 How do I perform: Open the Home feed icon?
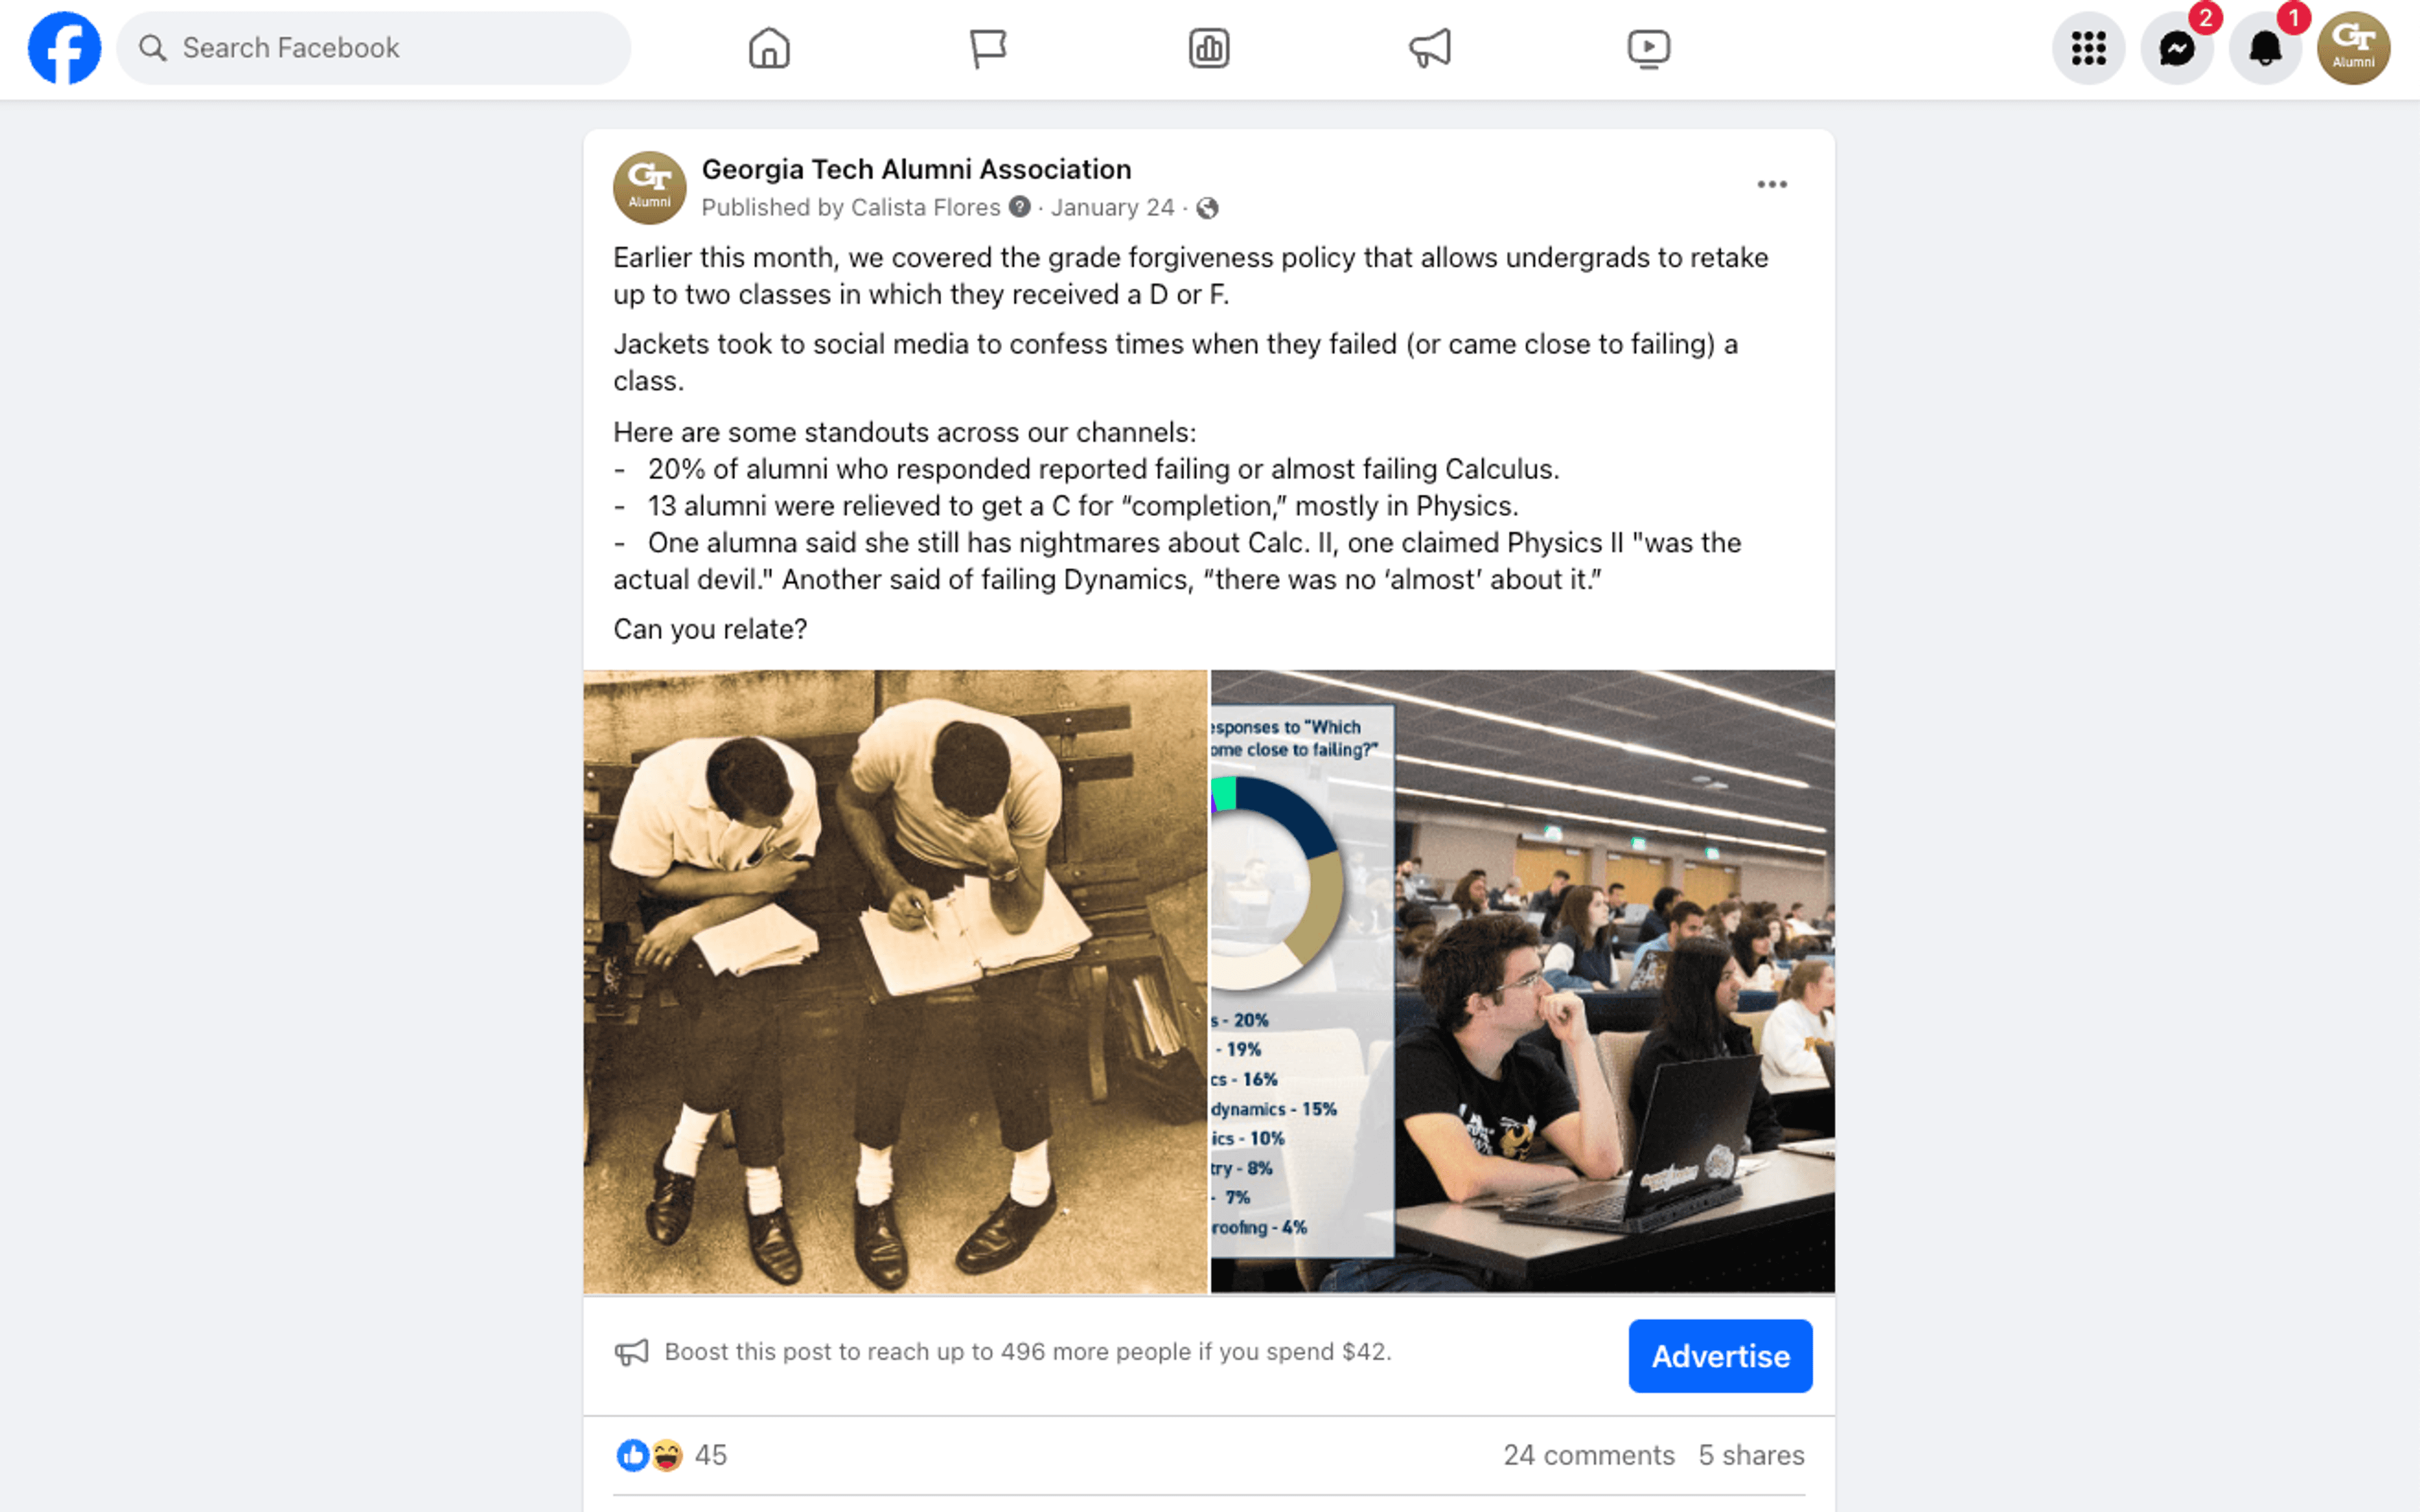[769, 48]
